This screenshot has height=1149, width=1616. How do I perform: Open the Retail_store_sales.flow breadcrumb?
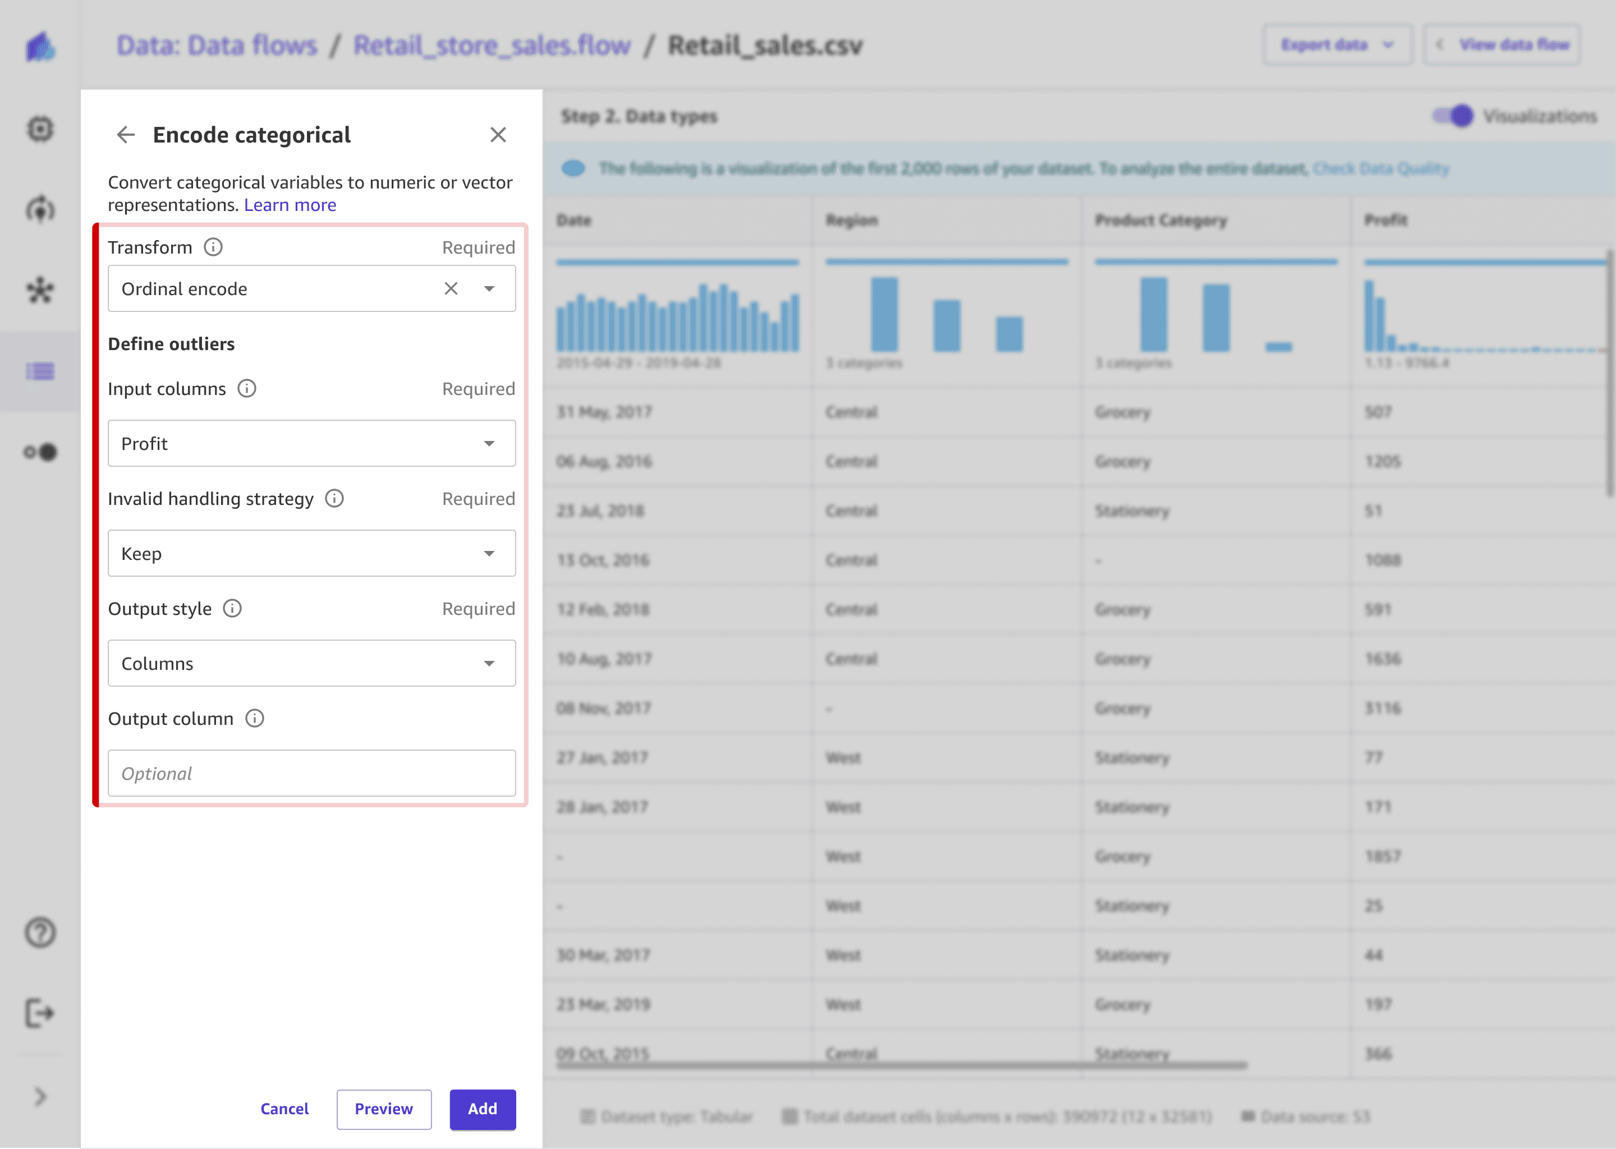click(492, 45)
